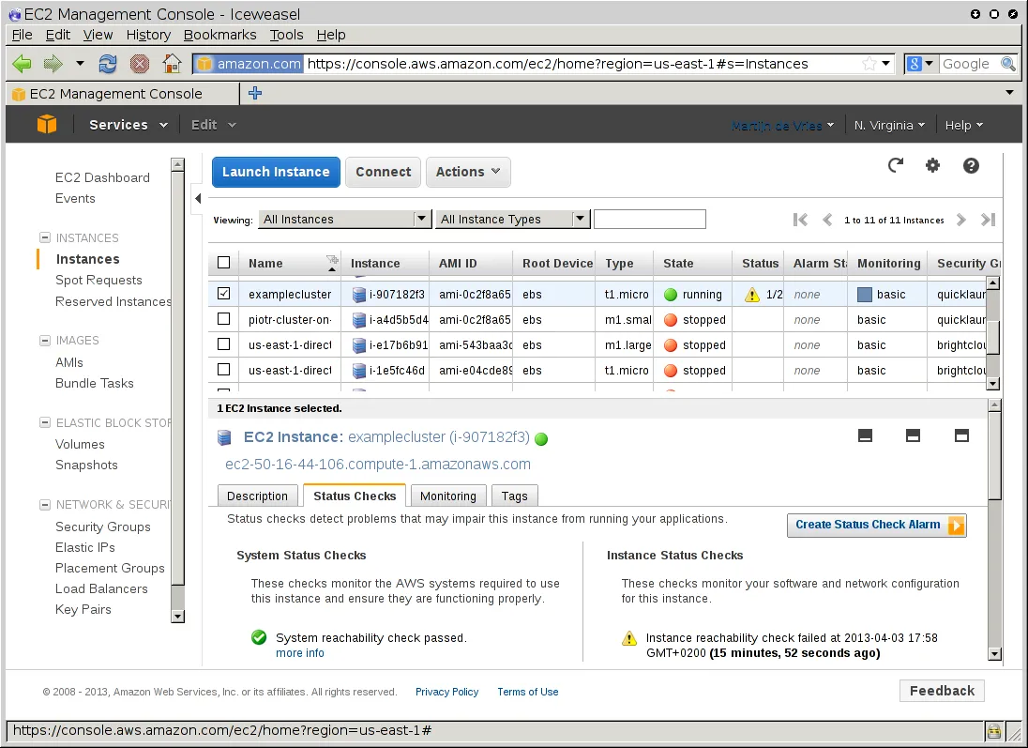Open Key Pairs in the sidebar

click(x=83, y=609)
